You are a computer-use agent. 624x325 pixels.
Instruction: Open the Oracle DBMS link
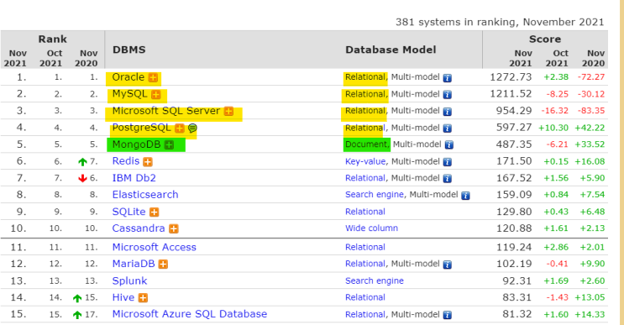tap(128, 77)
